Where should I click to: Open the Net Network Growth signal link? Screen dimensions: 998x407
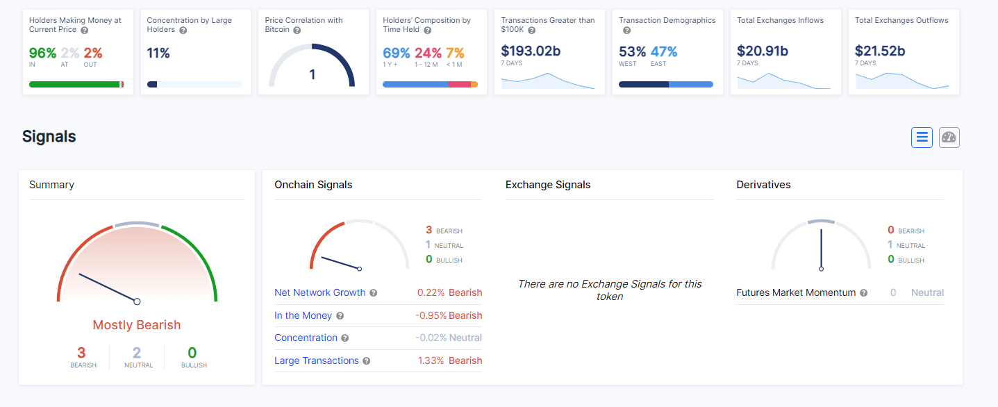click(x=319, y=292)
